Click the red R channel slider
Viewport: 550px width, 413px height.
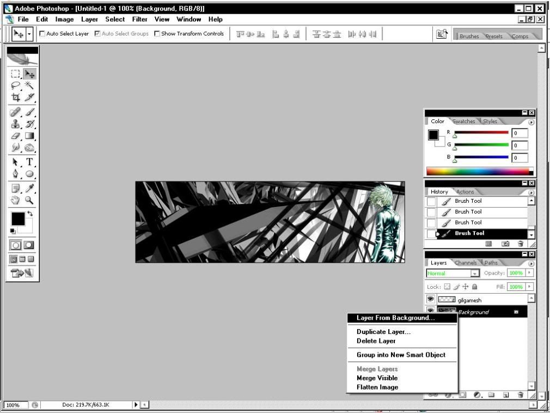(481, 132)
